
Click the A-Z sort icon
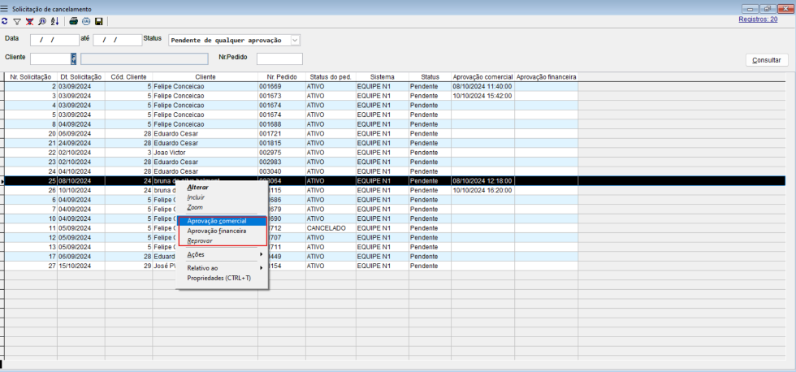coord(54,21)
